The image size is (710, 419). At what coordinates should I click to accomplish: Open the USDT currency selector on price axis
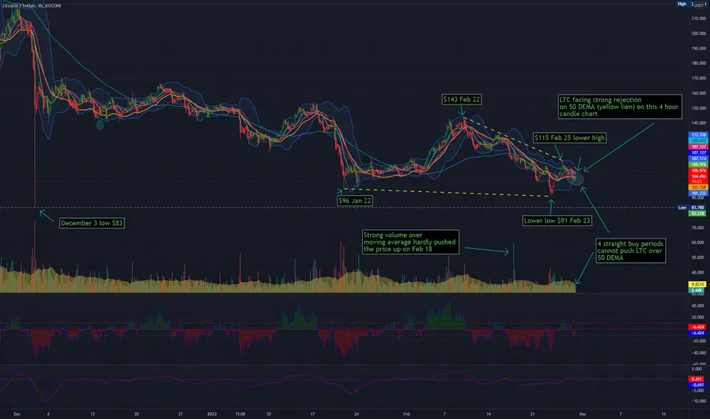pos(699,5)
